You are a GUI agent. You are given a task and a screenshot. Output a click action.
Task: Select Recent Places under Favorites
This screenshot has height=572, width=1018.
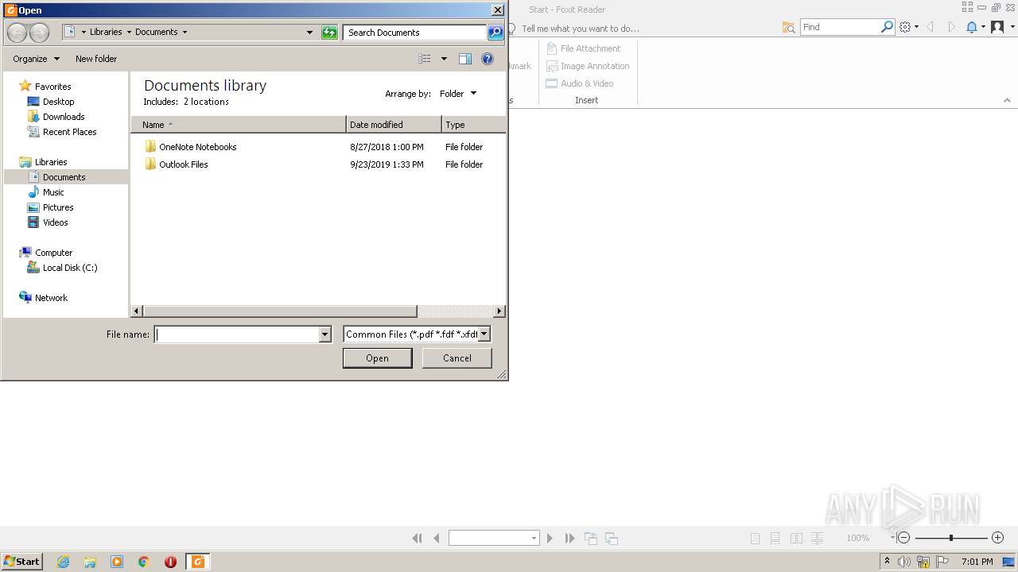69,132
